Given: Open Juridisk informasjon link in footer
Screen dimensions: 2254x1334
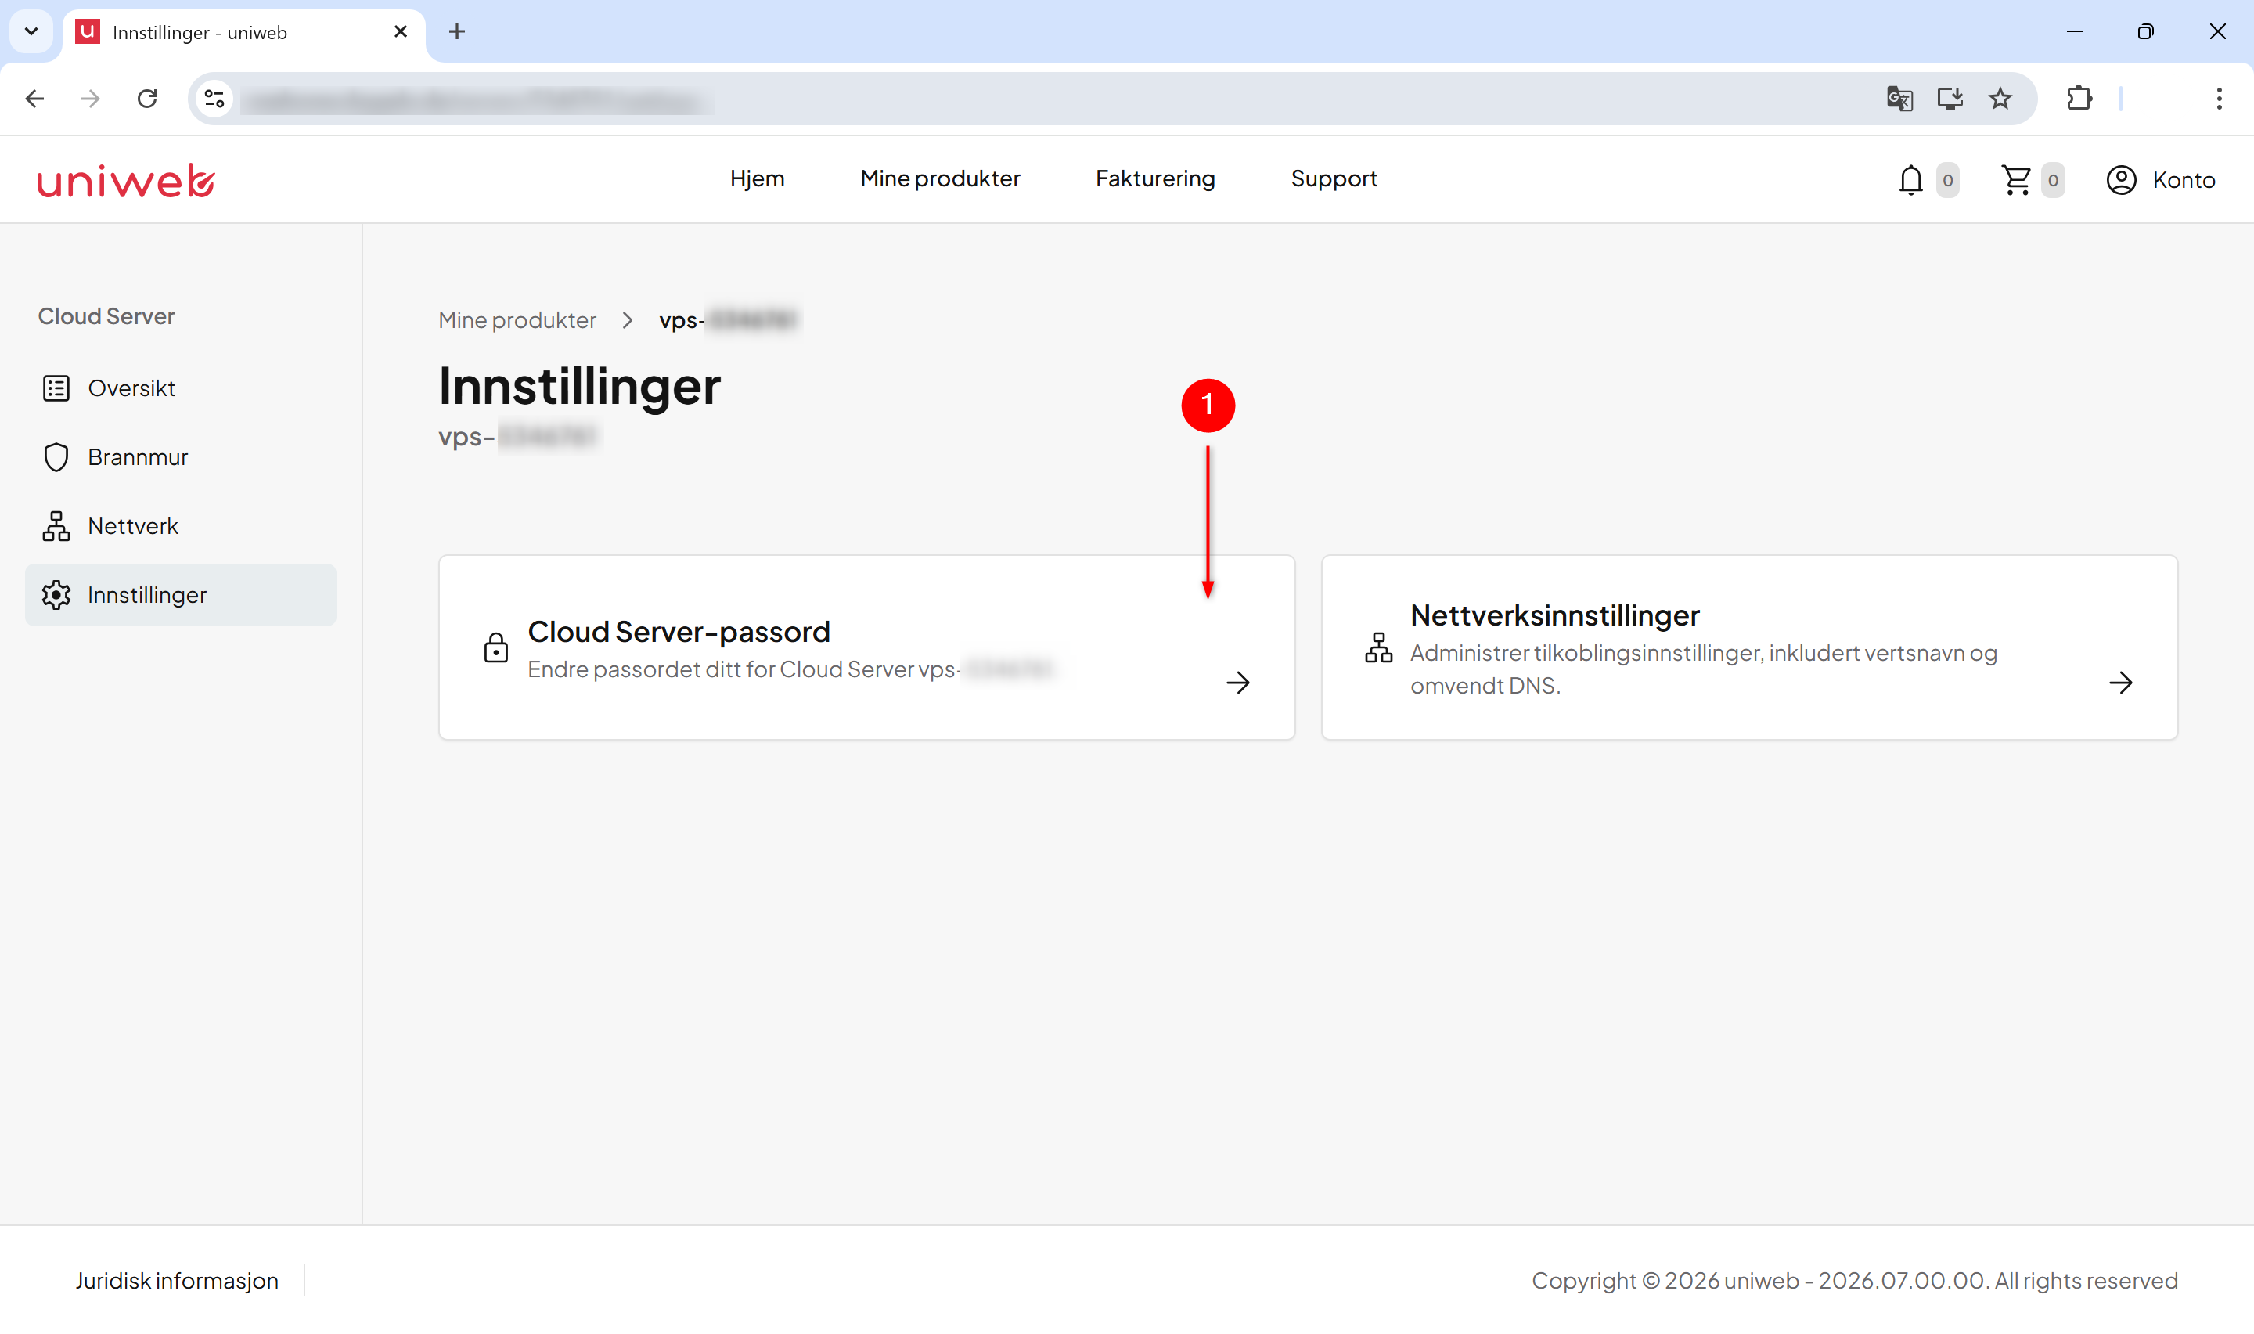Looking at the screenshot, I should tap(177, 1280).
